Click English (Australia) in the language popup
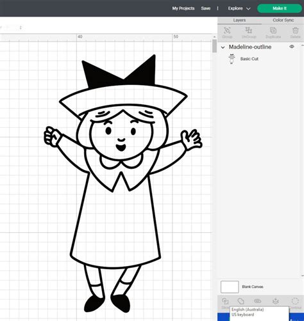This screenshot has height=321, width=304. click(248, 309)
